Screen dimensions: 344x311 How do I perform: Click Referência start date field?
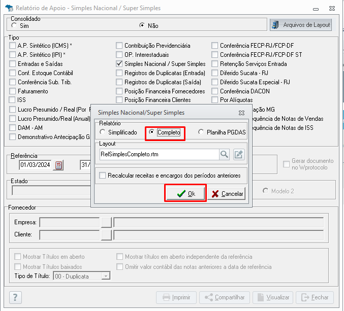coord(36,165)
